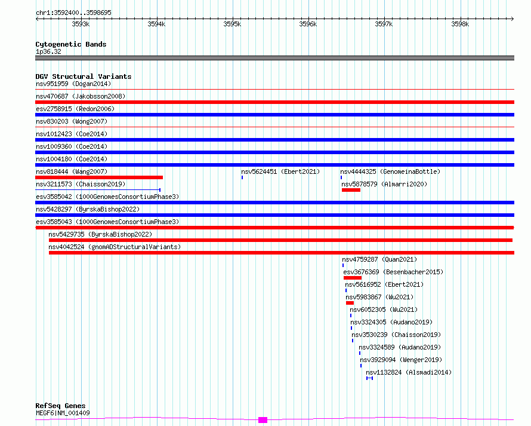Viewport: 531px width, 426px height.
Task: Click nsv4444325 (GenomeinaBottle) variant label
Action: click(x=390, y=171)
